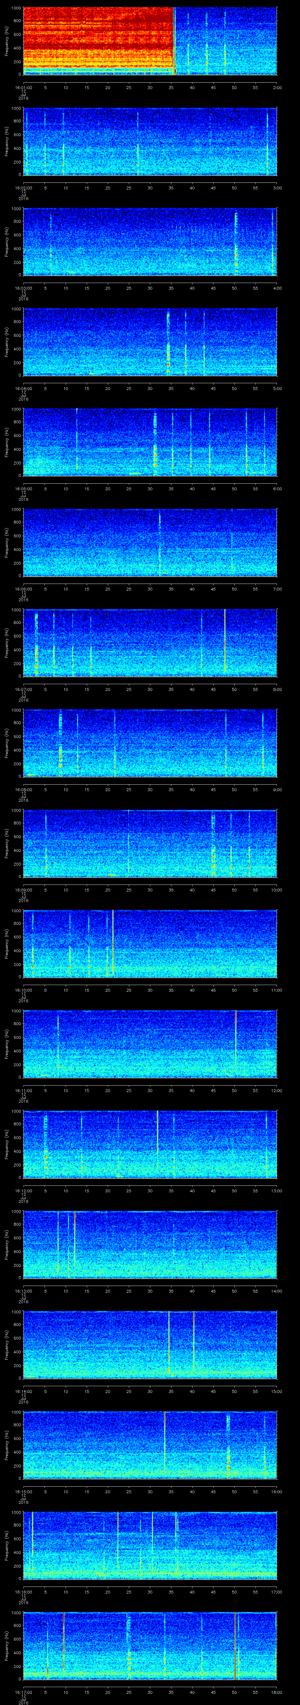Click the 16:01:00 start time label
This screenshot has width=300, height=1705.
pos(23,87)
